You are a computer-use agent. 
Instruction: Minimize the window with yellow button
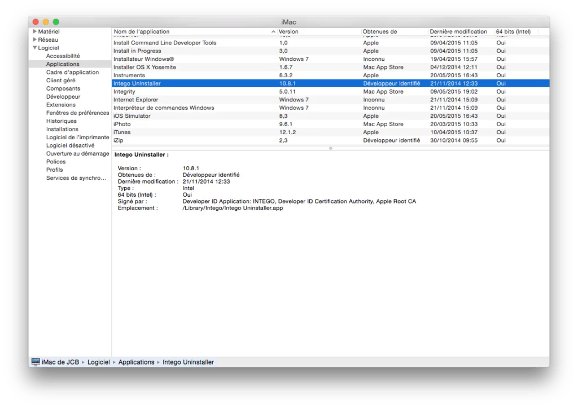[x=46, y=22]
